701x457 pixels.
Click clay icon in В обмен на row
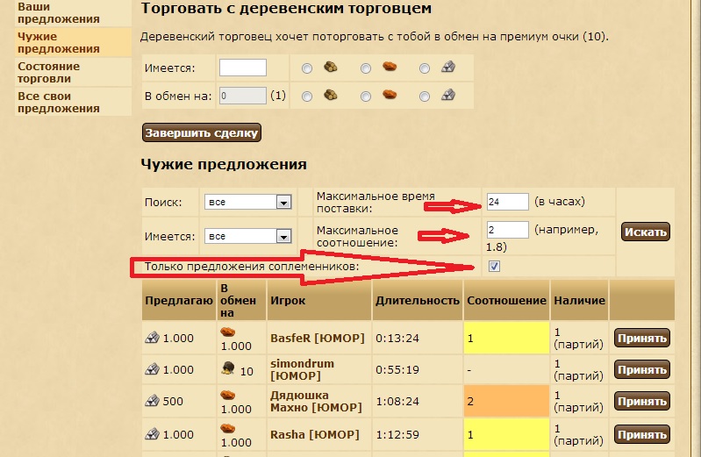point(390,95)
